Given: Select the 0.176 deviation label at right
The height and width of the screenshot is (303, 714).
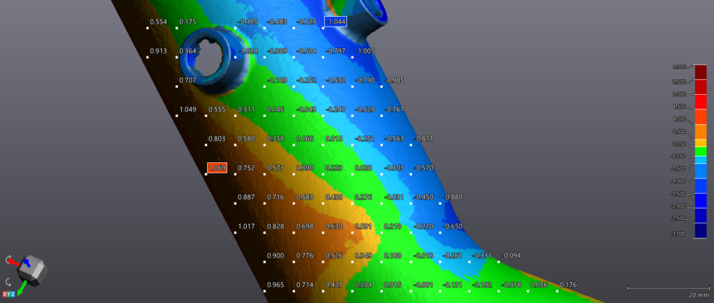Looking at the screenshot, I should tap(568, 285).
